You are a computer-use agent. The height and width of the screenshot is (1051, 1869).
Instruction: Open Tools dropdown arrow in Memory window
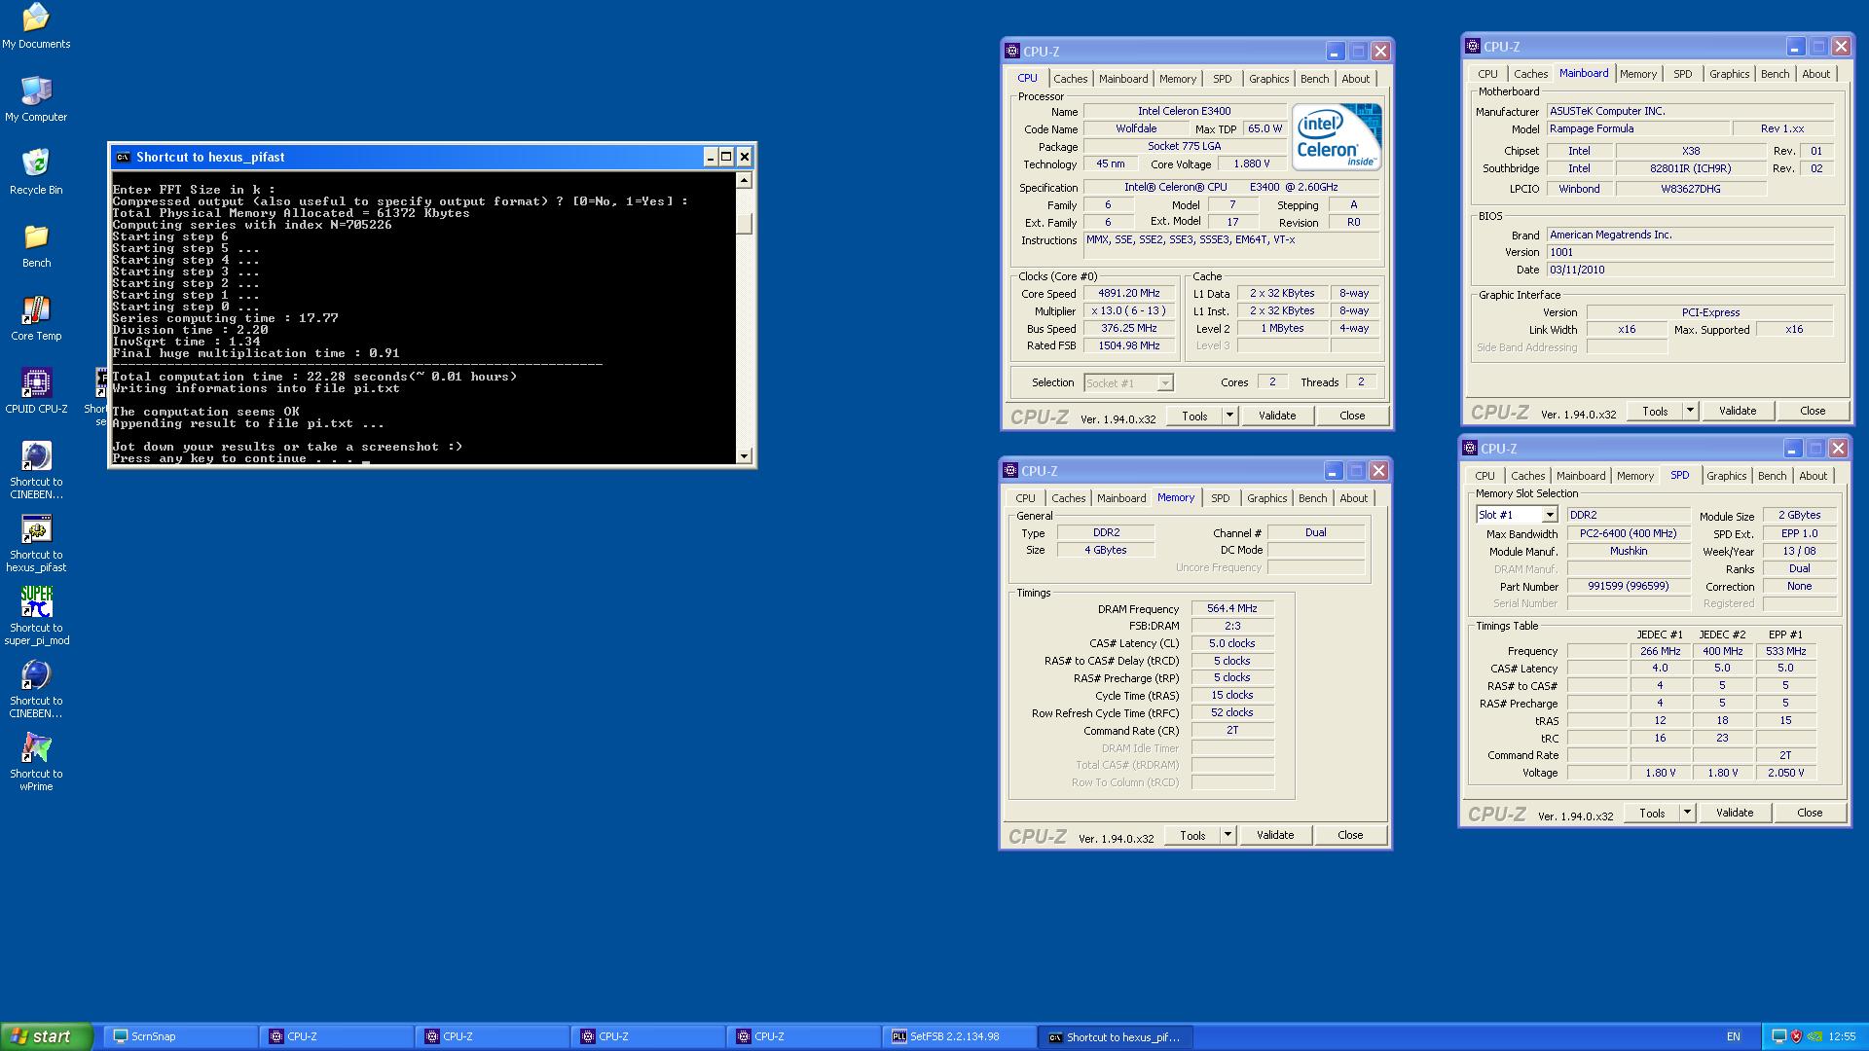point(1228,835)
